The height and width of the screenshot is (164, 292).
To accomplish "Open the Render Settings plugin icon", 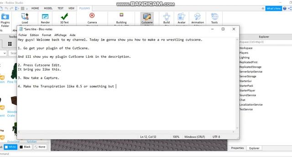I will tap(45, 17).
